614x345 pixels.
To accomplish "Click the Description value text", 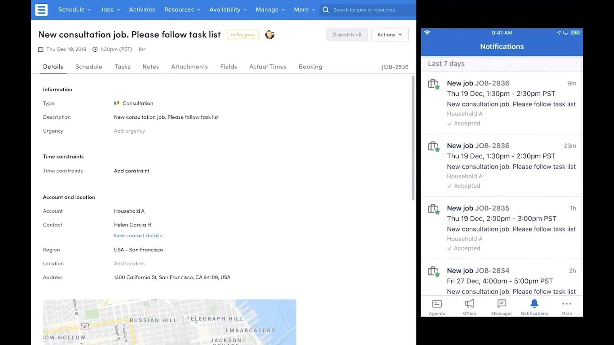I will pos(166,117).
